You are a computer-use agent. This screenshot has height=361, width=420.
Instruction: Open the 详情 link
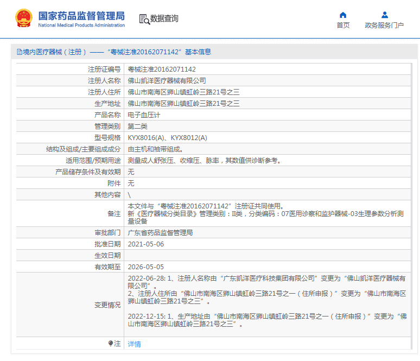click(x=134, y=344)
